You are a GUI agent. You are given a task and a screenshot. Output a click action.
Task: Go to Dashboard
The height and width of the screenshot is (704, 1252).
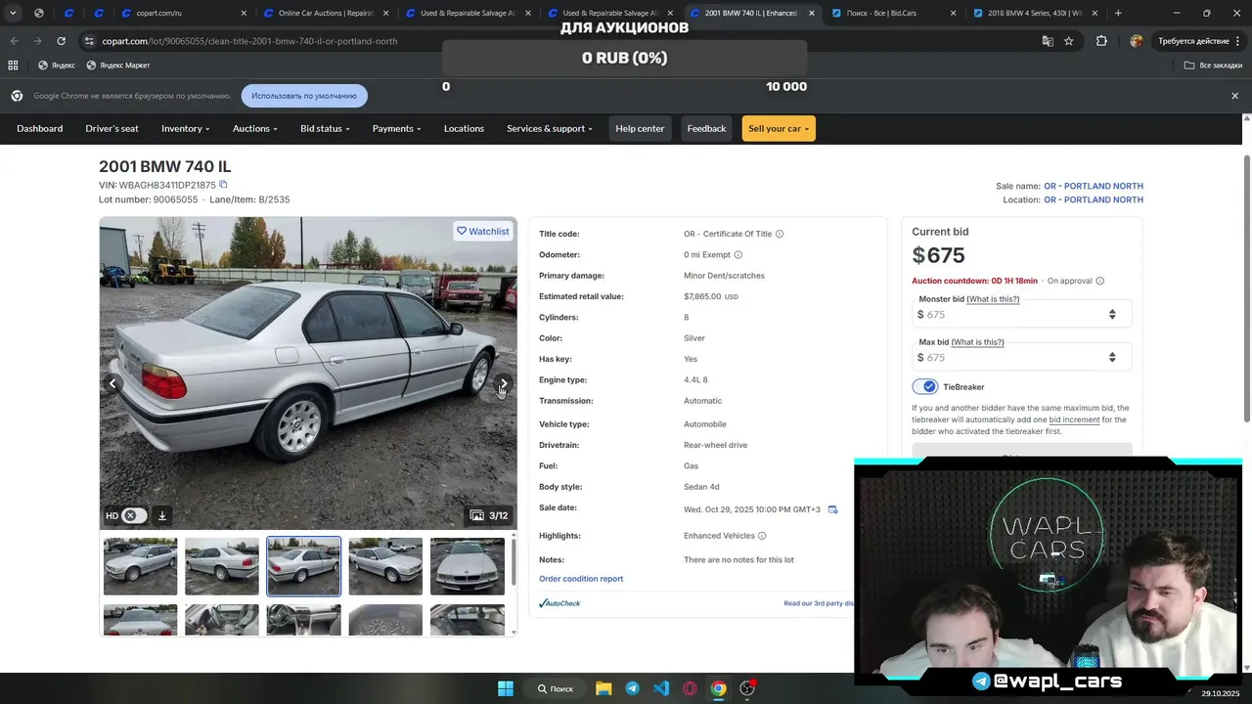tap(40, 128)
